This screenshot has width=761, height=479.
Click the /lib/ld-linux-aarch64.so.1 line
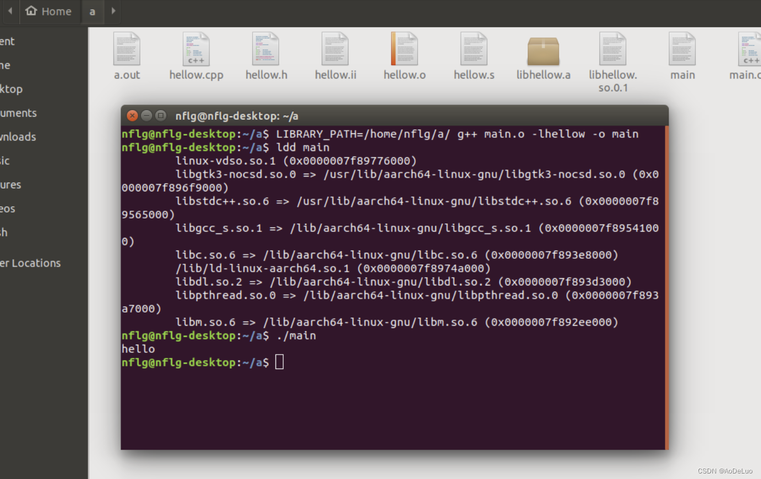(333, 268)
